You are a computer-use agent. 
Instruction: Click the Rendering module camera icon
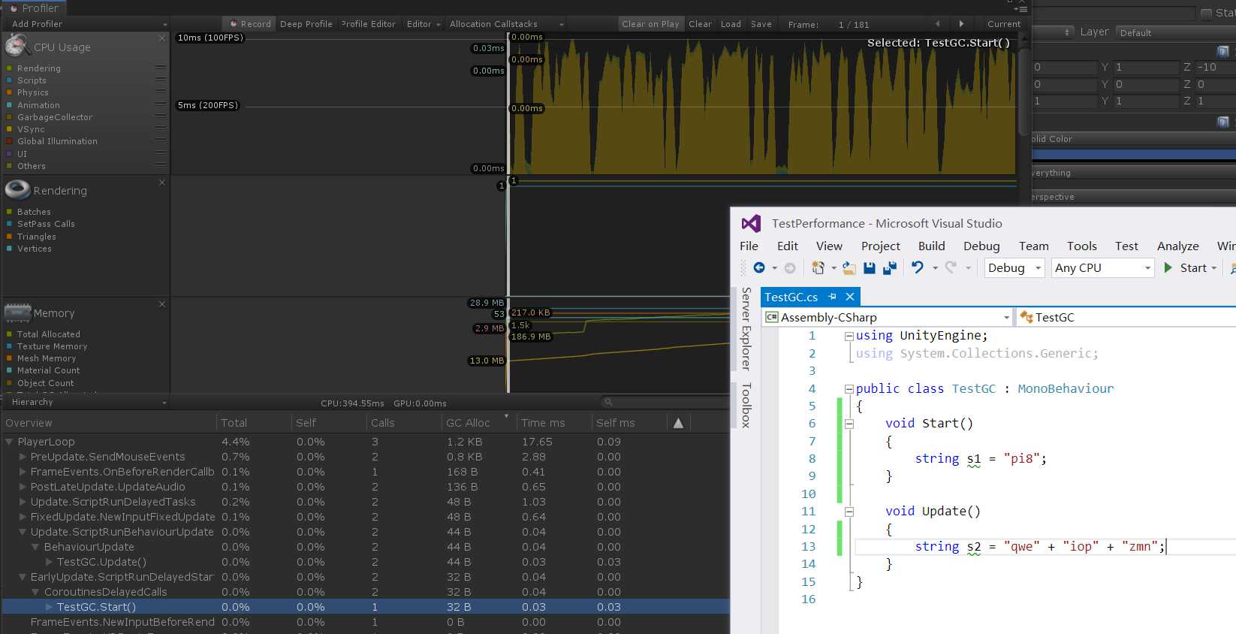pyautogui.click(x=17, y=189)
